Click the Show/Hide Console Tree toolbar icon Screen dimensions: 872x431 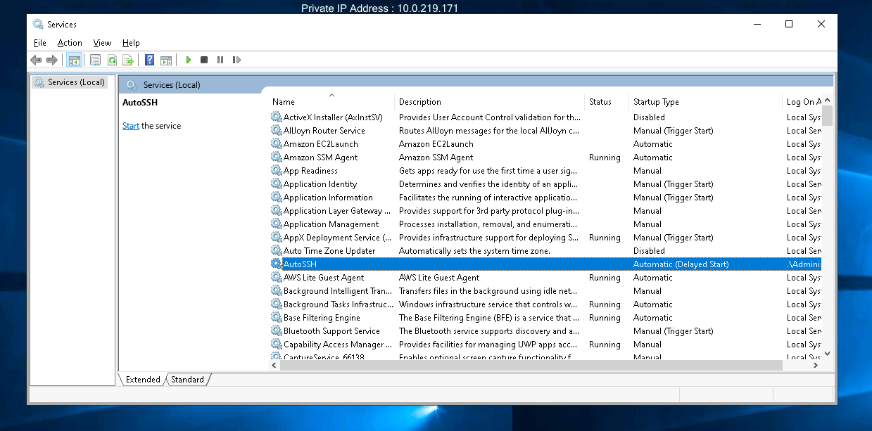click(74, 60)
